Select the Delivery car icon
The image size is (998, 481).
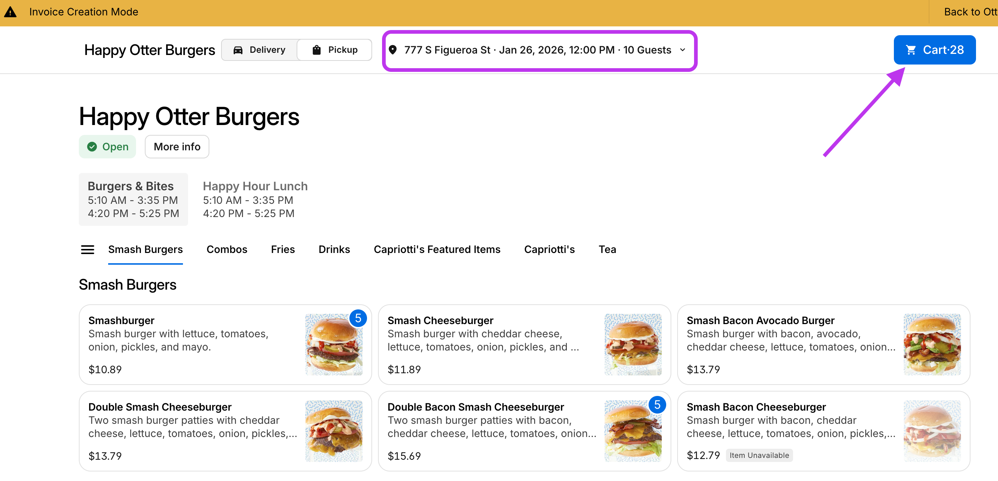[238, 49]
